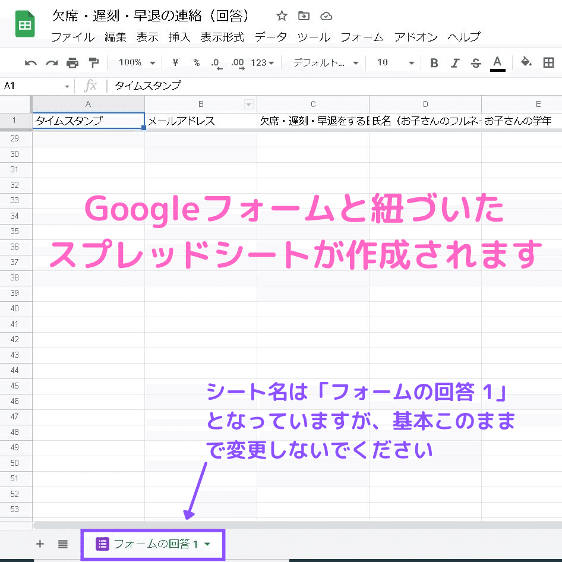
Task: Star this spreadsheet
Action: (x=282, y=16)
